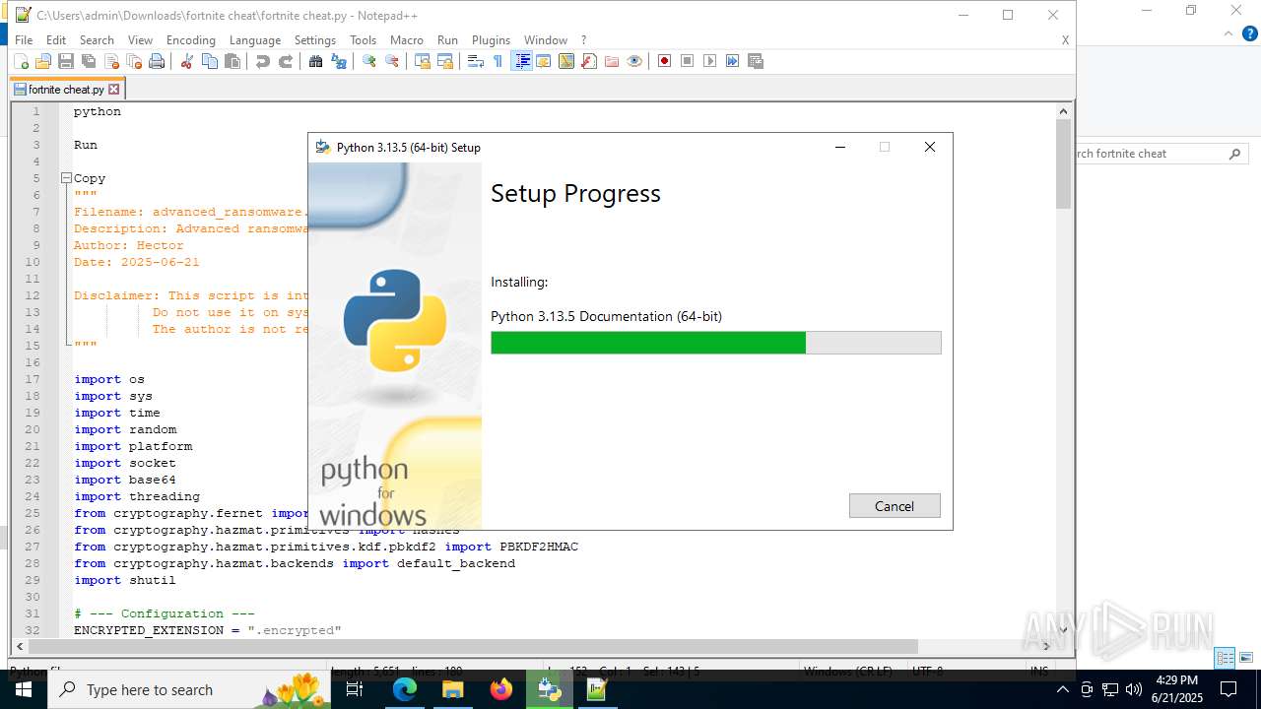Open the Replace toolbar icon
The height and width of the screenshot is (709, 1261).
(x=338, y=61)
